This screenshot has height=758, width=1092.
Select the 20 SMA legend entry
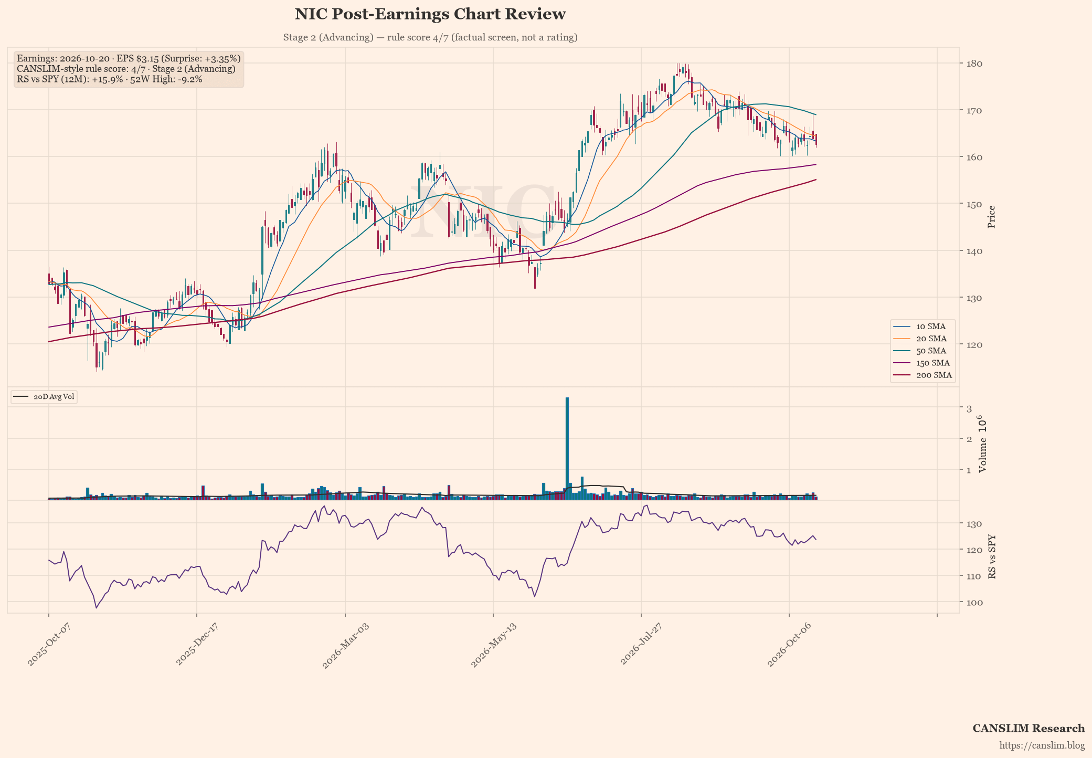click(x=923, y=339)
